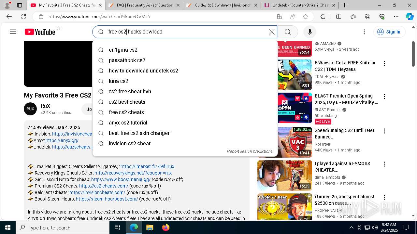
Task: Select suggestion 'en1gma cs2'
Action: (185, 50)
